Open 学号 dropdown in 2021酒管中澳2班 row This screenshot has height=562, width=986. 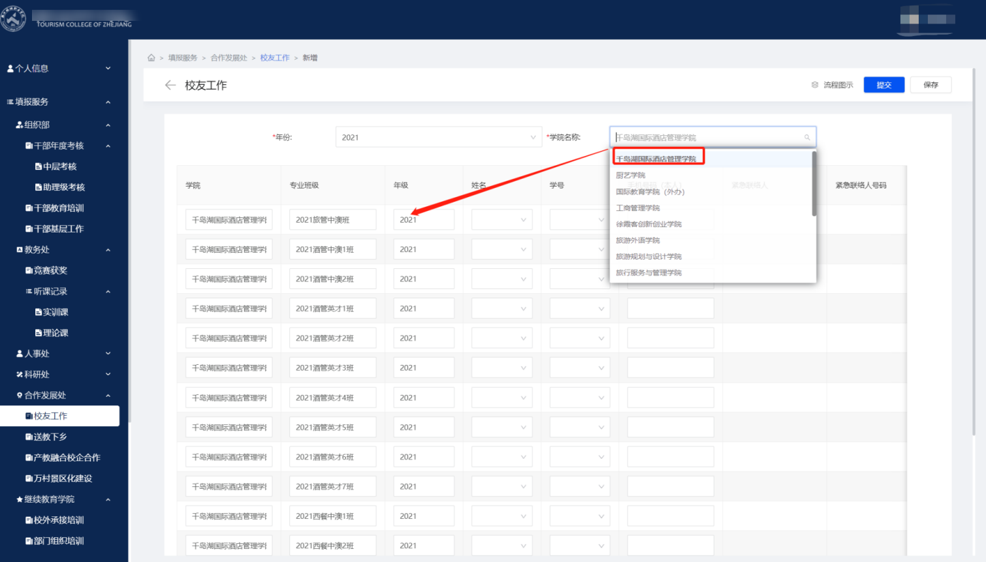580,279
